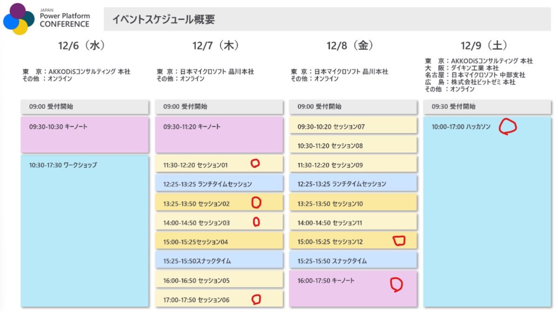558x312 pixels.
Task: Click the Japan Power Platform Conference logo
Action: point(46,19)
